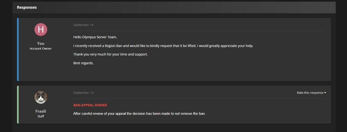Click the caret arrow beside Rate this response
The width and height of the screenshot is (347, 132).
click(x=325, y=93)
